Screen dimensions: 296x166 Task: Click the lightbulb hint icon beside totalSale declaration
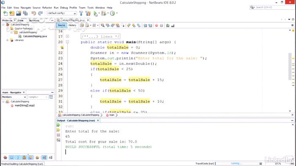(x=62, y=48)
